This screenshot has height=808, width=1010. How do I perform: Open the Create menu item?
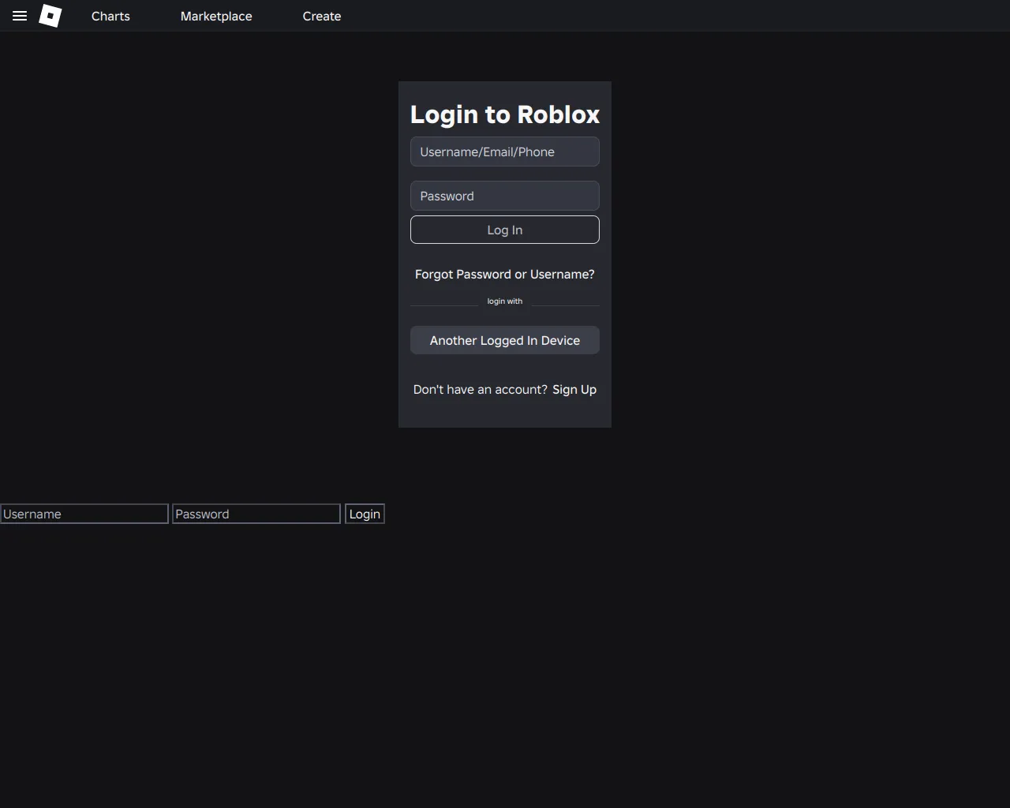pos(322,16)
